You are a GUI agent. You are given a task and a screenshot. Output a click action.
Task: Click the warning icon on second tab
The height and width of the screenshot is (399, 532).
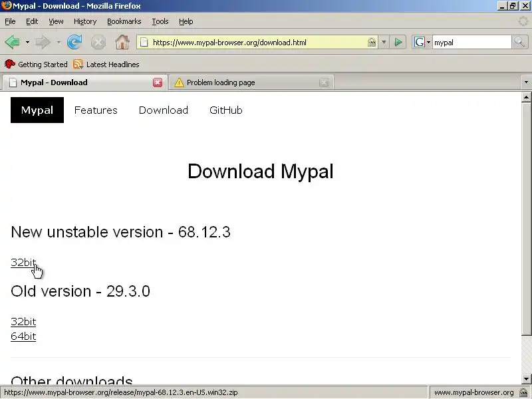click(x=179, y=82)
